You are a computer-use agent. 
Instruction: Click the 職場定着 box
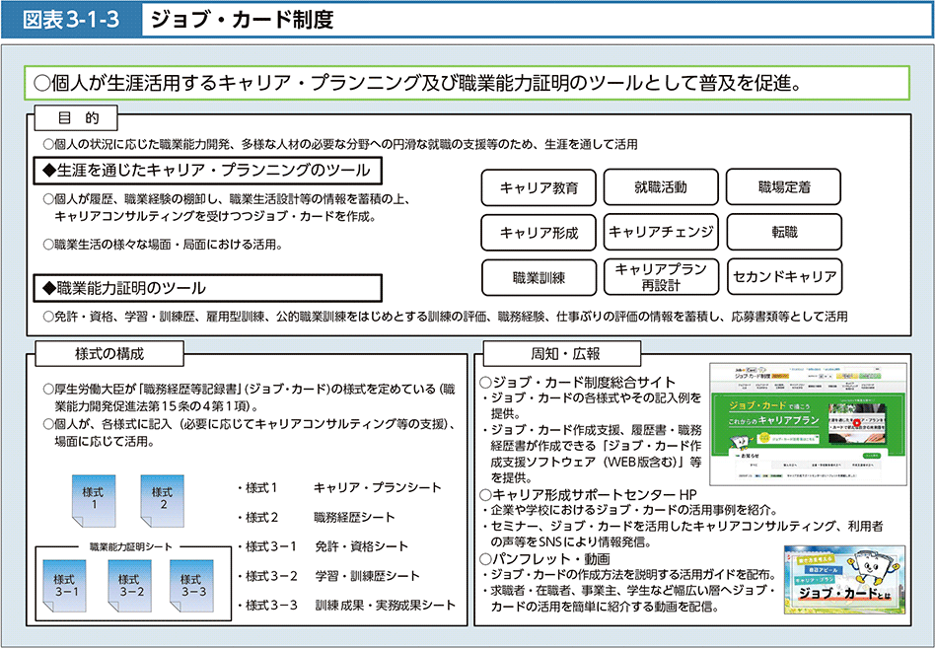(x=784, y=187)
